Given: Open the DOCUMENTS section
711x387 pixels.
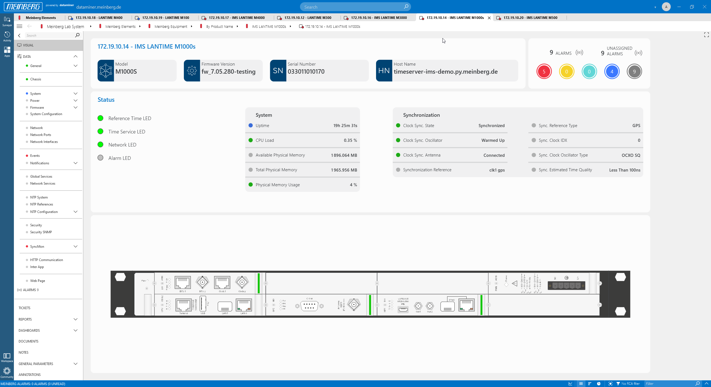Looking at the screenshot, I should (28, 341).
